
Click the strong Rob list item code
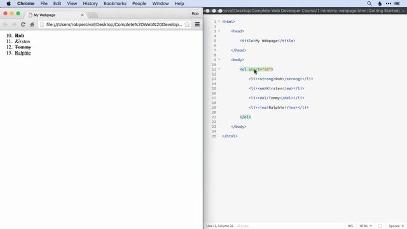tap(281, 79)
